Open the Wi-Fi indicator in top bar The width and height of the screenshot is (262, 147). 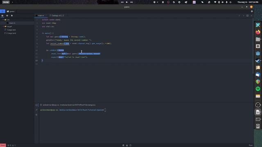215,2
